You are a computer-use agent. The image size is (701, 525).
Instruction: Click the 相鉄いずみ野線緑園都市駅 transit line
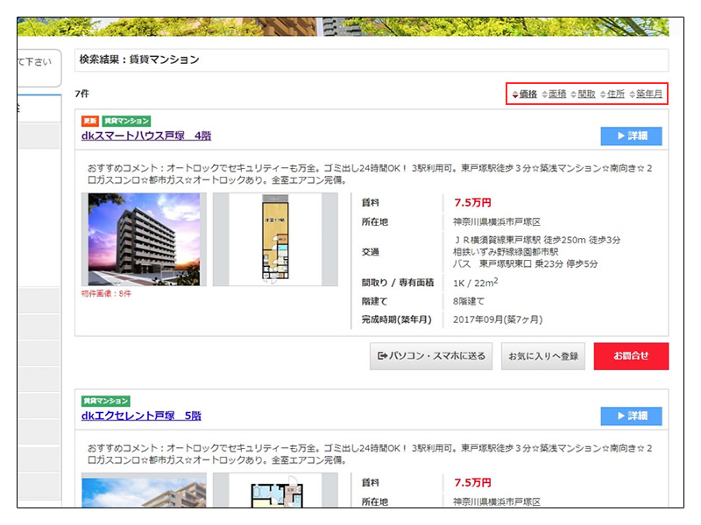[x=506, y=252]
